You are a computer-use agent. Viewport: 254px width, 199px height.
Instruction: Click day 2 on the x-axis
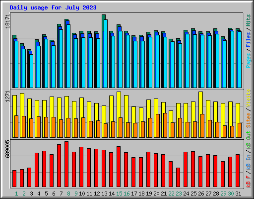[24, 194]
